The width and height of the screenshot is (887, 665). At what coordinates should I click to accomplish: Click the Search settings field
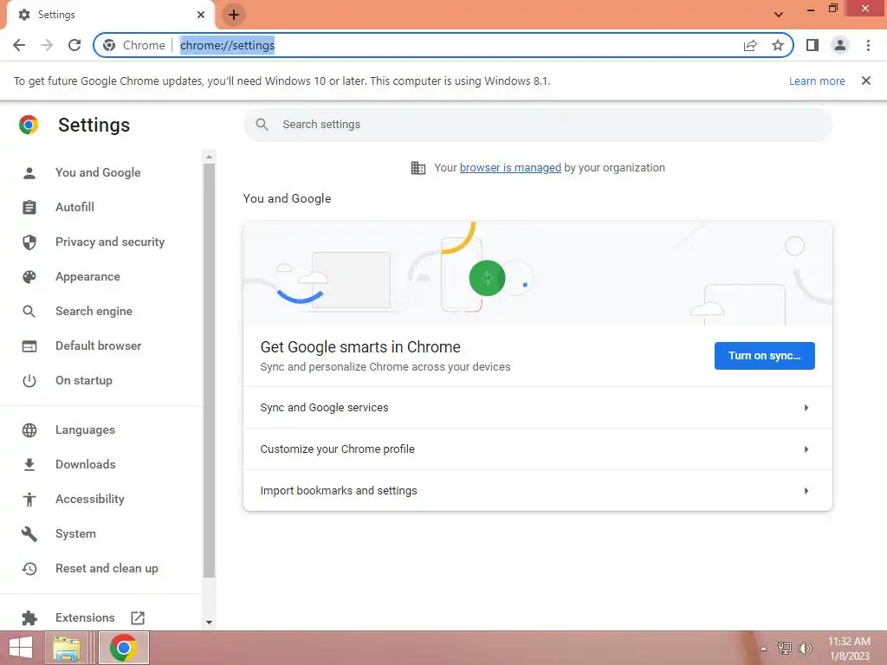point(538,125)
